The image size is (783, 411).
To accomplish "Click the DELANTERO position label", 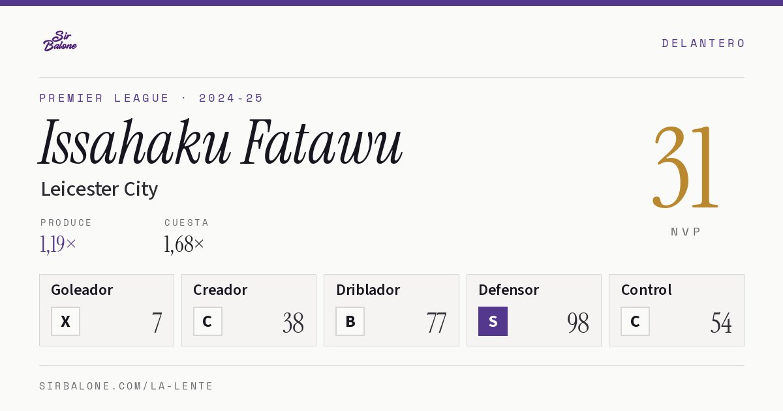I will (703, 43).
